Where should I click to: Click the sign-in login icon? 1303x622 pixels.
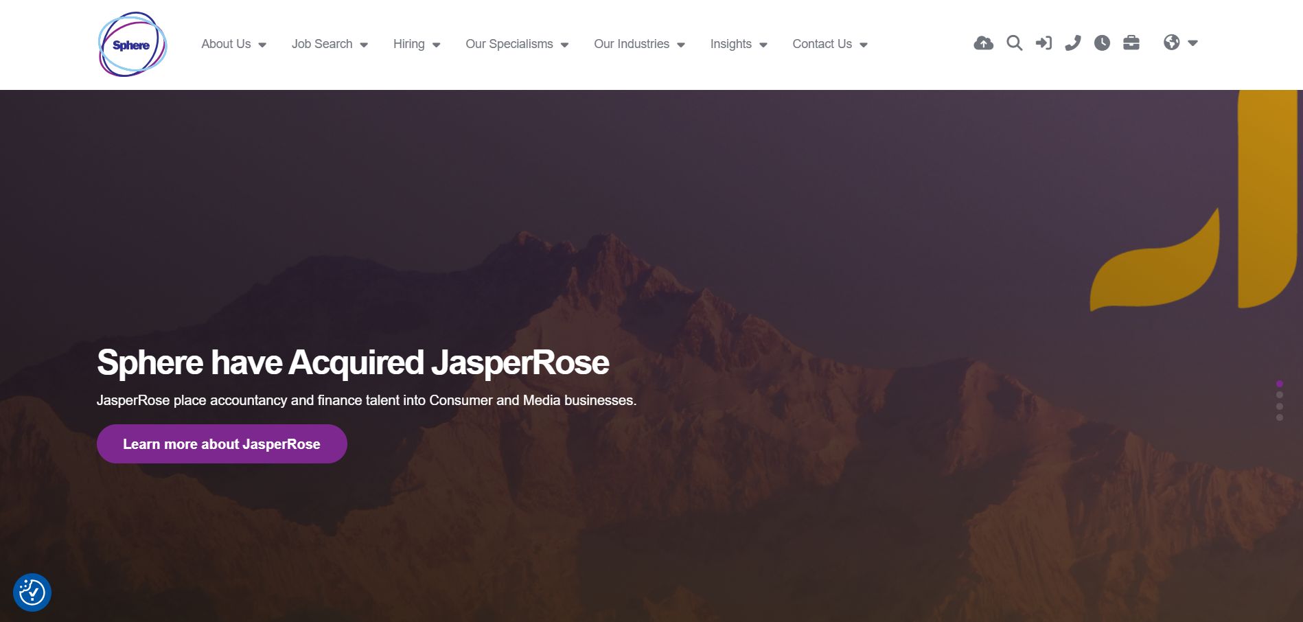(1044, 43)
